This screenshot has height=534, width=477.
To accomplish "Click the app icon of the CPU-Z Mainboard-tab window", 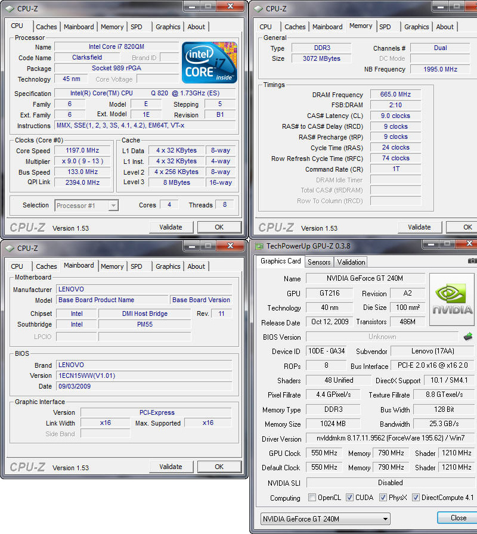I will 10,249.
